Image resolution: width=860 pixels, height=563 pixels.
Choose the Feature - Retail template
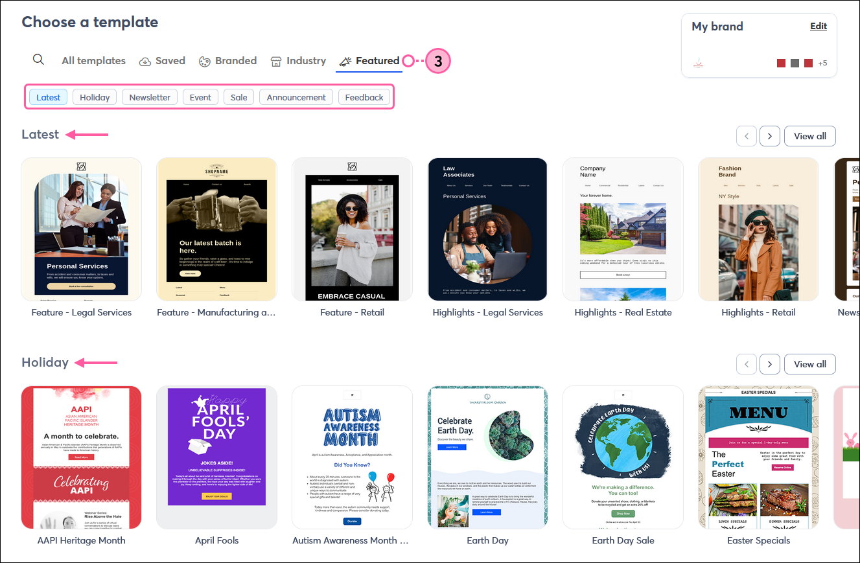[x=352, y=229]
